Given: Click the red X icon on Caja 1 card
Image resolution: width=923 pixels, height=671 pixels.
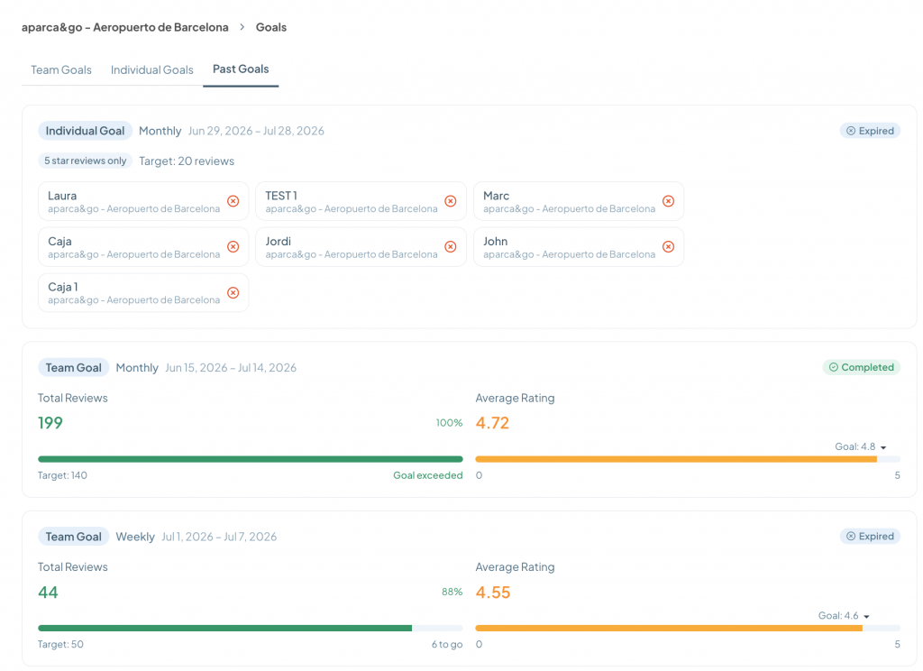Looking at the screenshot, I should [233, 293].
